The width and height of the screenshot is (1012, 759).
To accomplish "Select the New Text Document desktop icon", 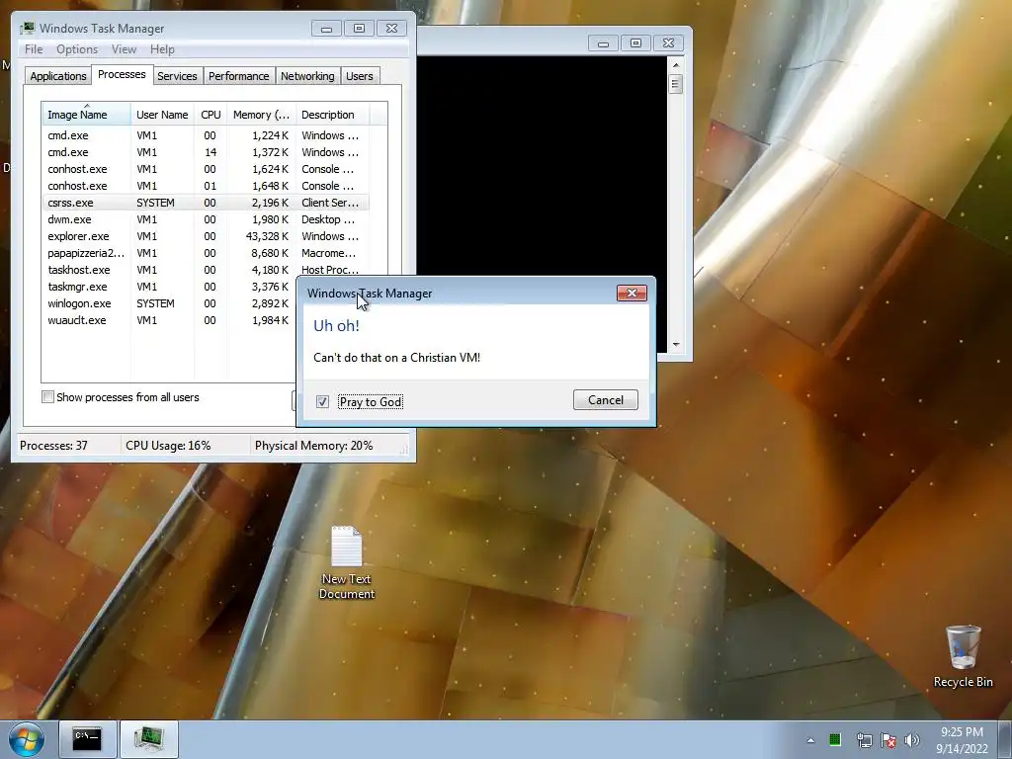I will coord(347,562).
